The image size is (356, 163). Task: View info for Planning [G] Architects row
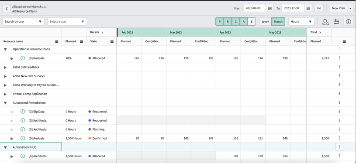23,129
